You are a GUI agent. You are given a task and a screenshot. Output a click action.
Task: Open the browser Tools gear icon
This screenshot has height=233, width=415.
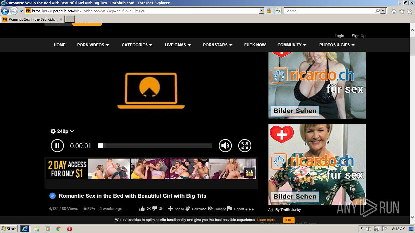click(x=410, y=11)
